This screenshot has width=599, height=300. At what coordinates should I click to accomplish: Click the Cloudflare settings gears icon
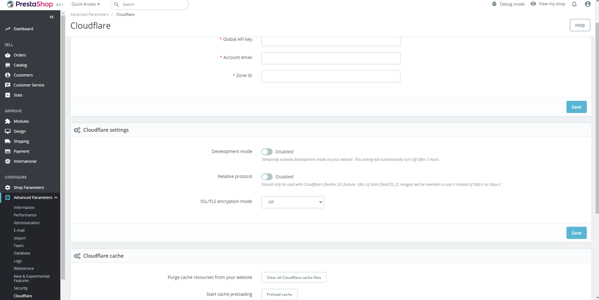[x=77, y=130]
